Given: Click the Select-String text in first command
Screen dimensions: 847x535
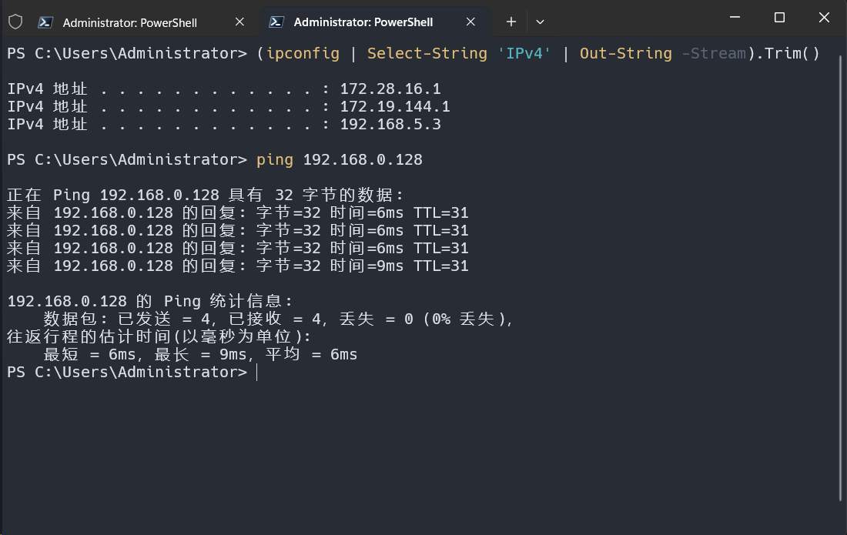Looking at the screenshot, I should (427, 54).
